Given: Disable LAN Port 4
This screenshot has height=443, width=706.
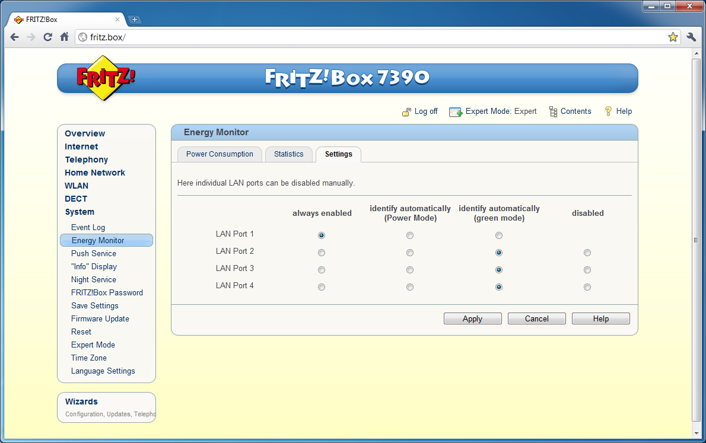Looking at the screenshot, I should tap(587, 287).
